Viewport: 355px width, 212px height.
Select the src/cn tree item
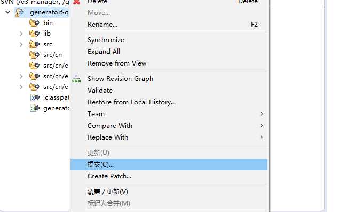pos(52,55)
